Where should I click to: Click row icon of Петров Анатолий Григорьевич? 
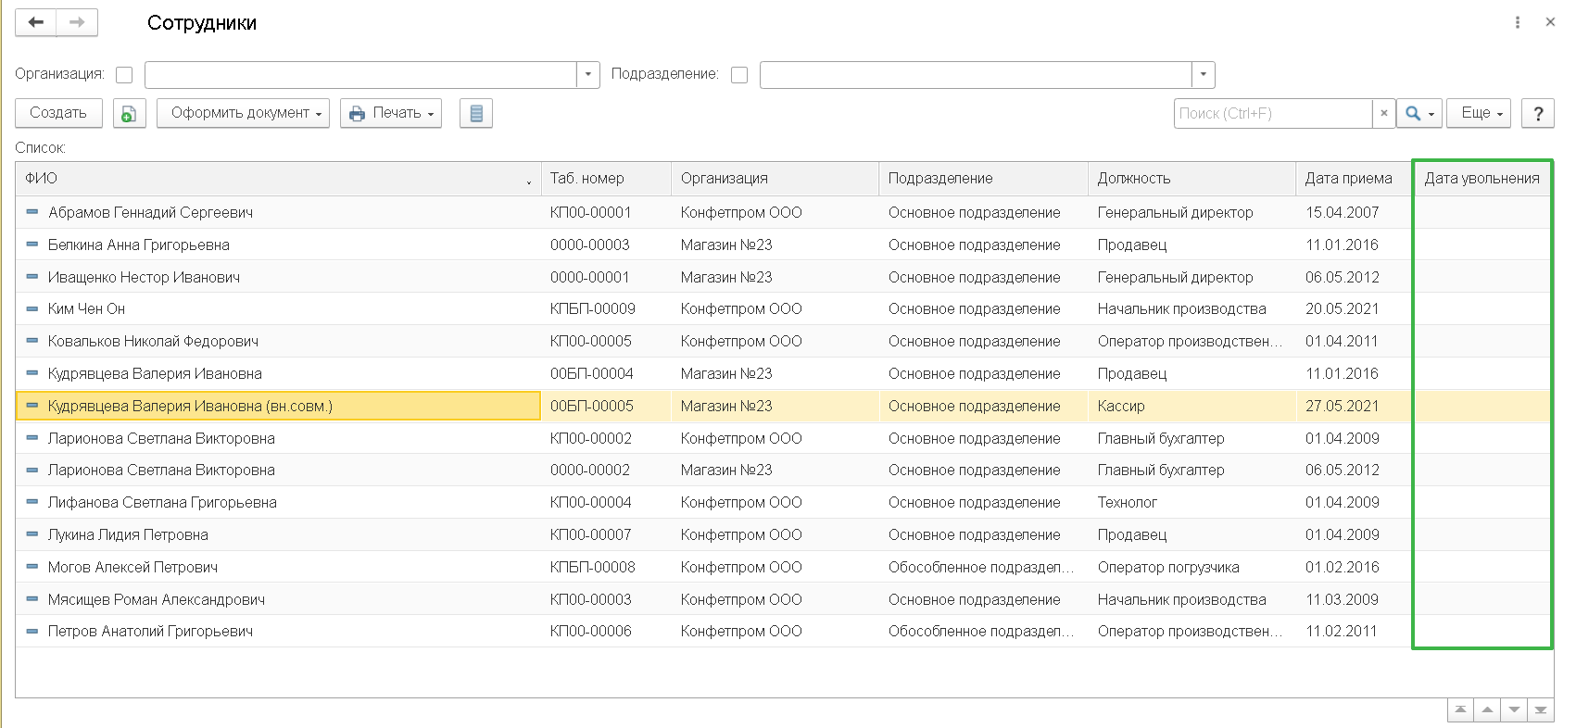click(32, 631)
